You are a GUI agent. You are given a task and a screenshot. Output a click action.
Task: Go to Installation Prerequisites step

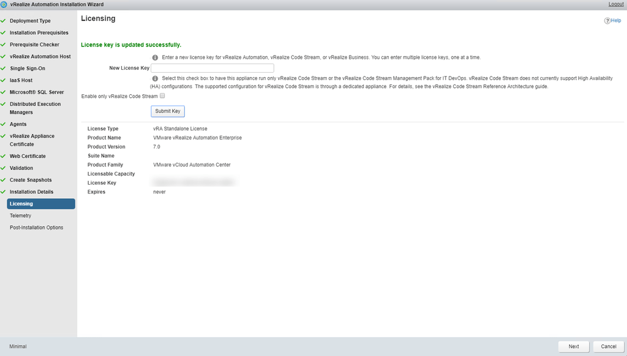point(39,33)
